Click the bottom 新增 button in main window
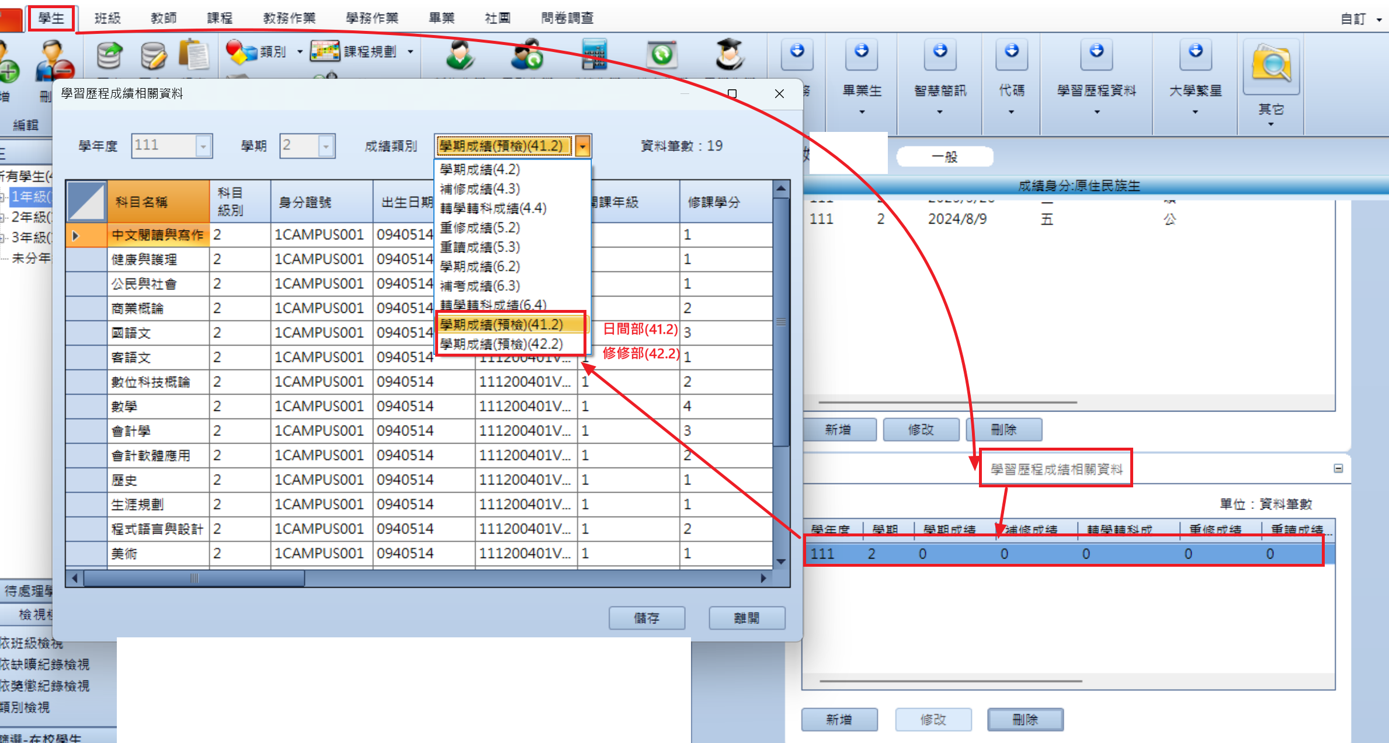 tap(839, 720)
